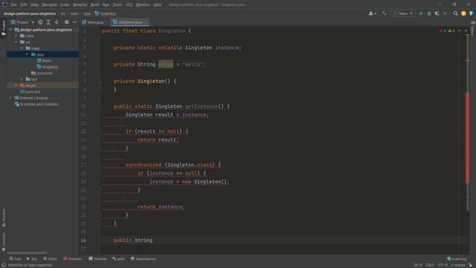476x268 pixels.
Task: Click the red error stripe on editor scrollbar
Action: 467,137
